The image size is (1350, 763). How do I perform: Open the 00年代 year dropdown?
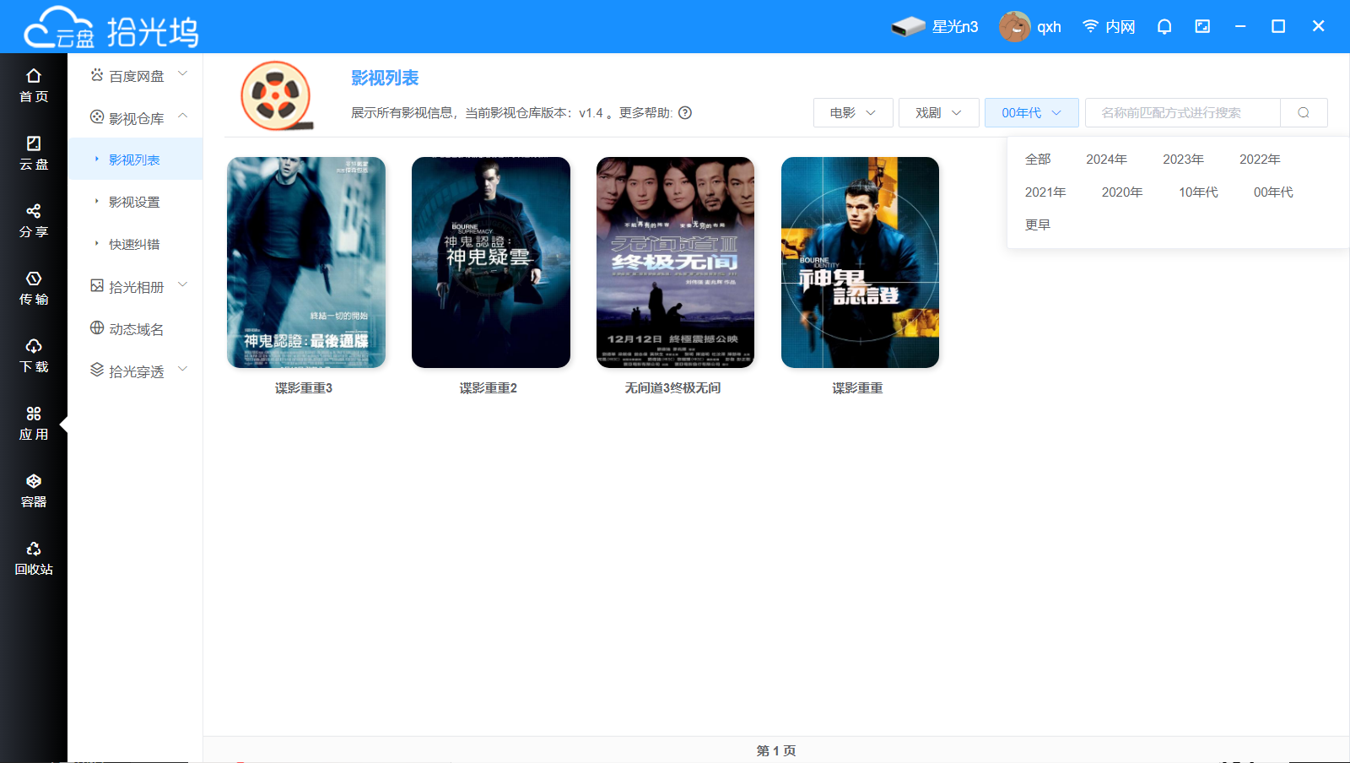[1031, 112]
